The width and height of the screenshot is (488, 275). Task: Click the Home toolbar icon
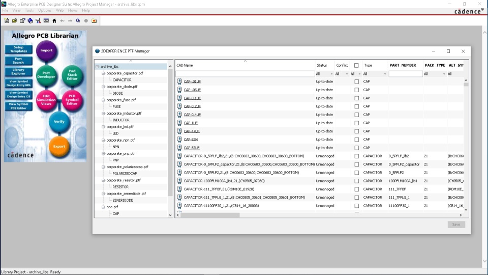[54, 20]
